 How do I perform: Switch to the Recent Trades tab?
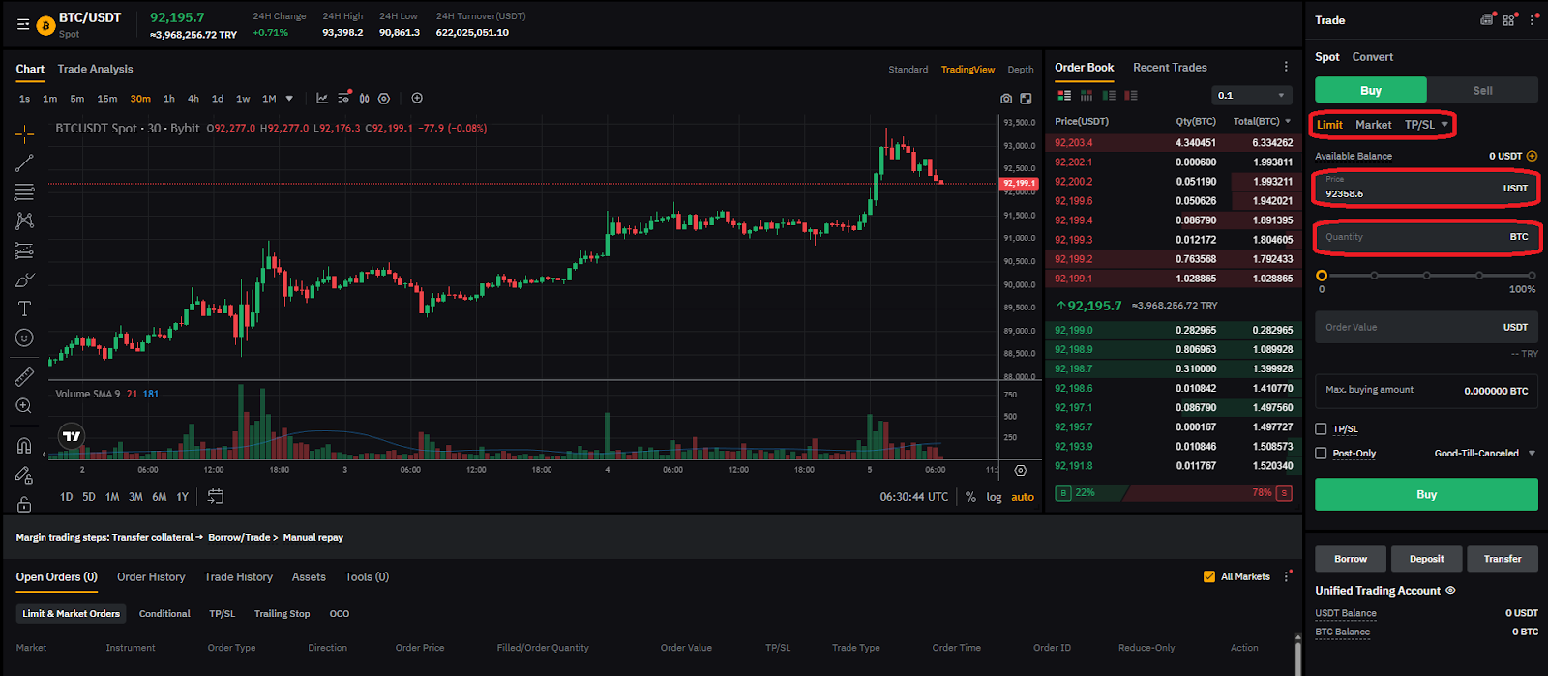1170,68
